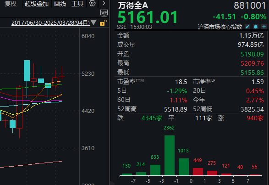Click the 今年 return 2.77%

coord(255,100)
